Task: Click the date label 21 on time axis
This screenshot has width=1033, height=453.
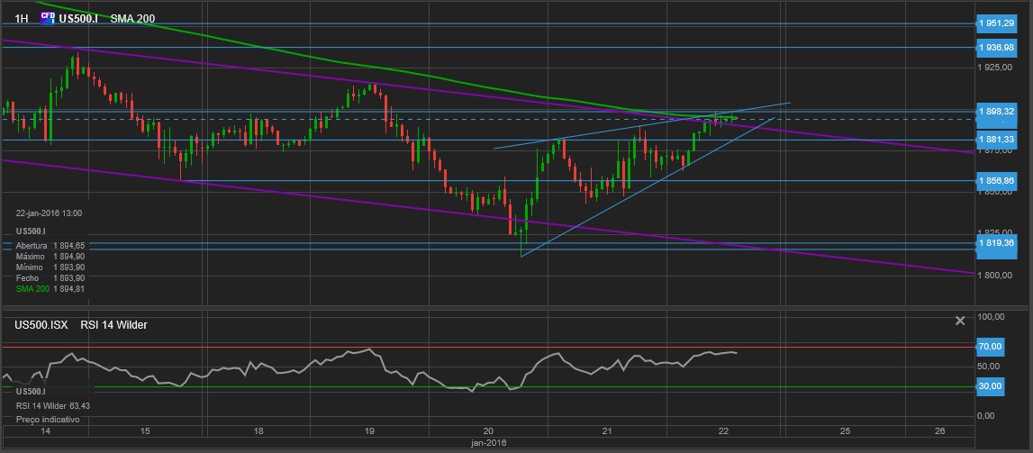Action: pos(607,431)
